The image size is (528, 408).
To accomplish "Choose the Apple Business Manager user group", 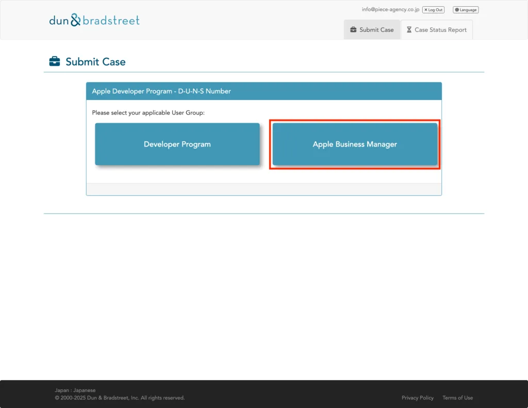I will pyautogui.click(x=355, y=144).
